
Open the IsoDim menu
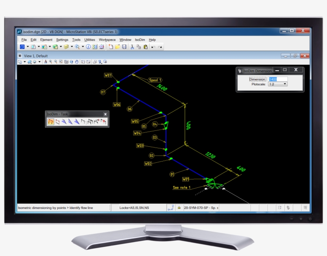tap(140, 39)
